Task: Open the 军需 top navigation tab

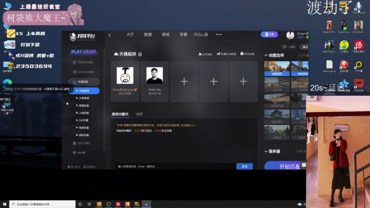Action: [x=183, y=35]
